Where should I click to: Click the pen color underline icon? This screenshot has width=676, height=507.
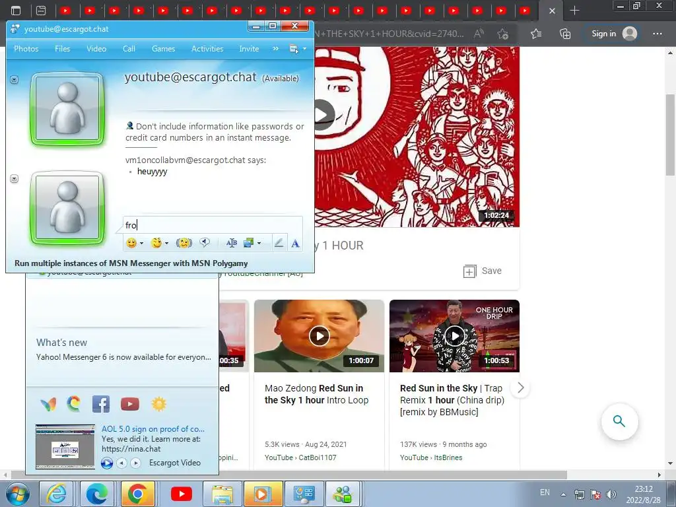[279, 243]
